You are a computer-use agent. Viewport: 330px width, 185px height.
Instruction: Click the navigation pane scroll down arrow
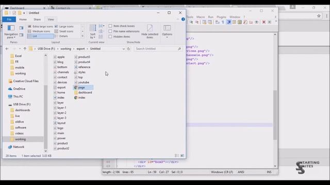pos(46,151)
